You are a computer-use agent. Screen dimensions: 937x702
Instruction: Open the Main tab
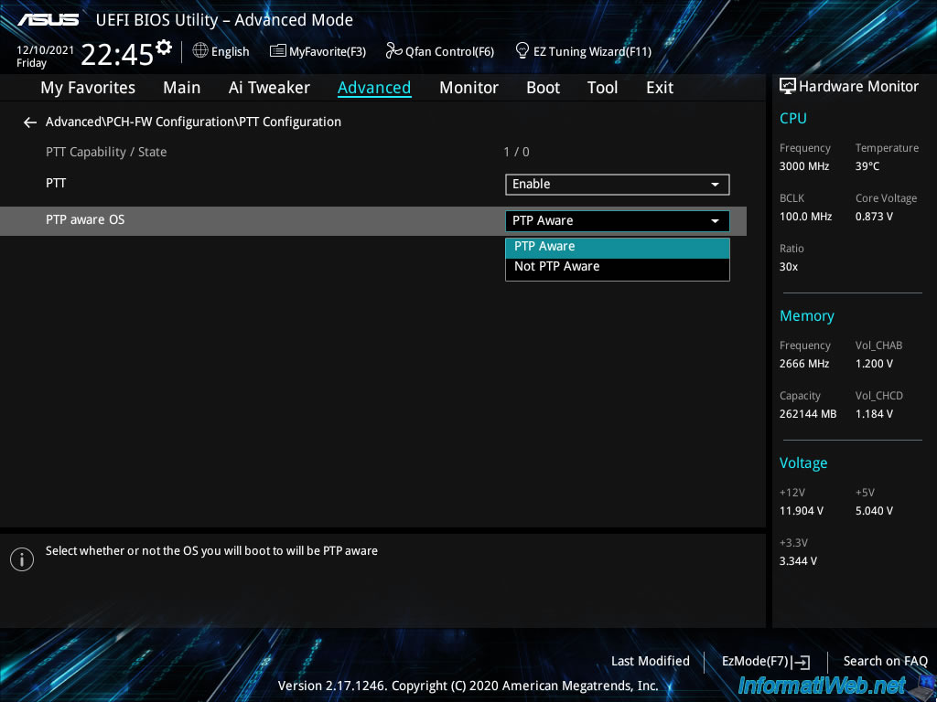(x=182, y=88)
